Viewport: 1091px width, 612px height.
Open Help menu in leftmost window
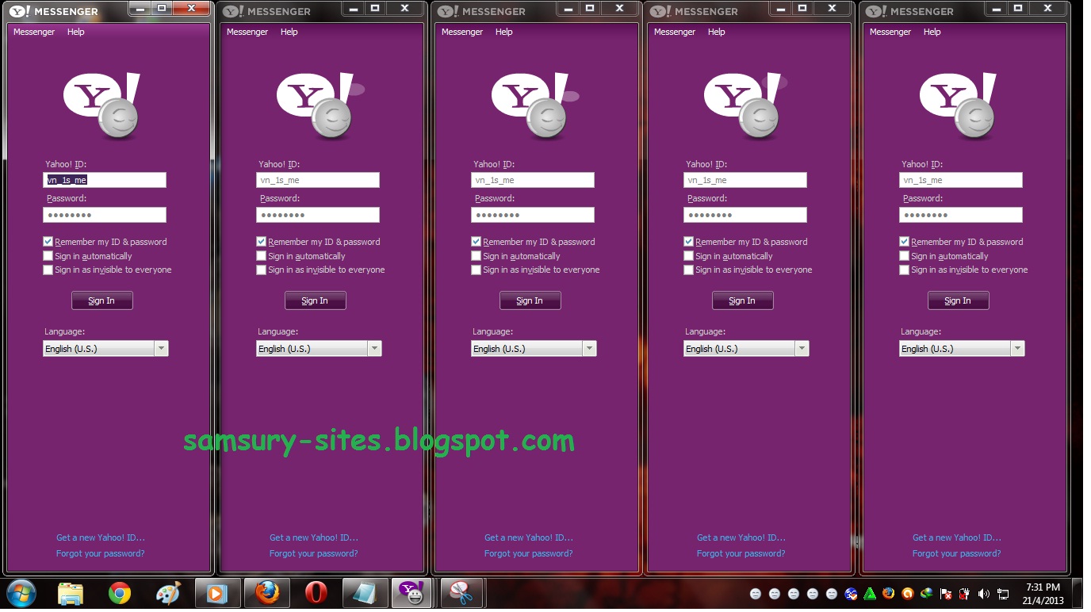pyautogui.click(x=76, y=32)
